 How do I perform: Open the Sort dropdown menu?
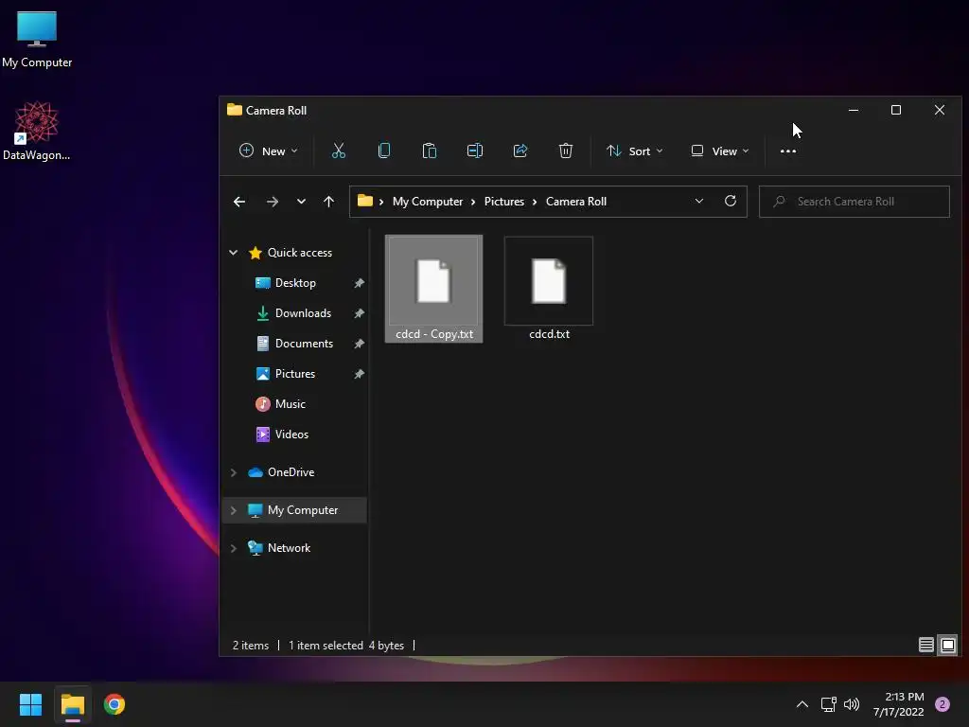point(635,151)
